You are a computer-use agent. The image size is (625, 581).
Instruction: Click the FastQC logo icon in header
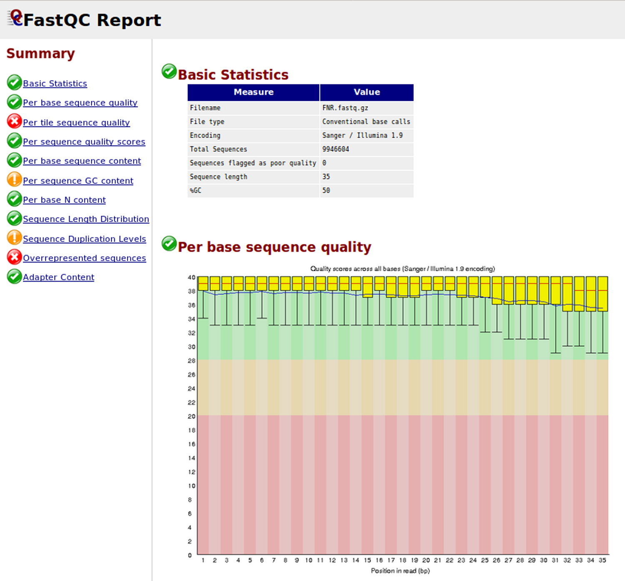point(15,18)
